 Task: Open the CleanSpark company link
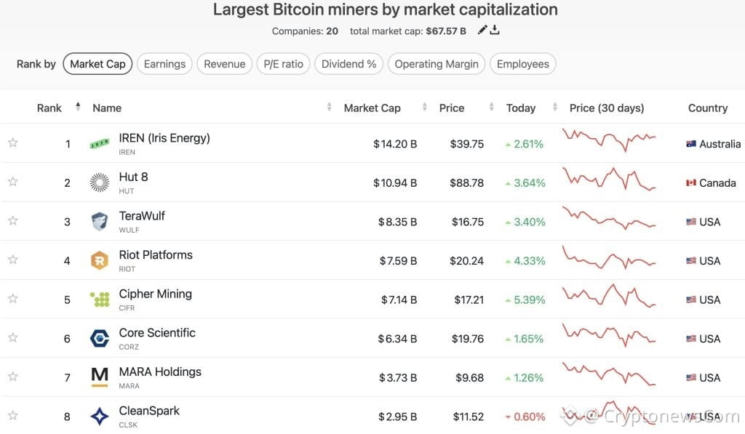[149, 411]
